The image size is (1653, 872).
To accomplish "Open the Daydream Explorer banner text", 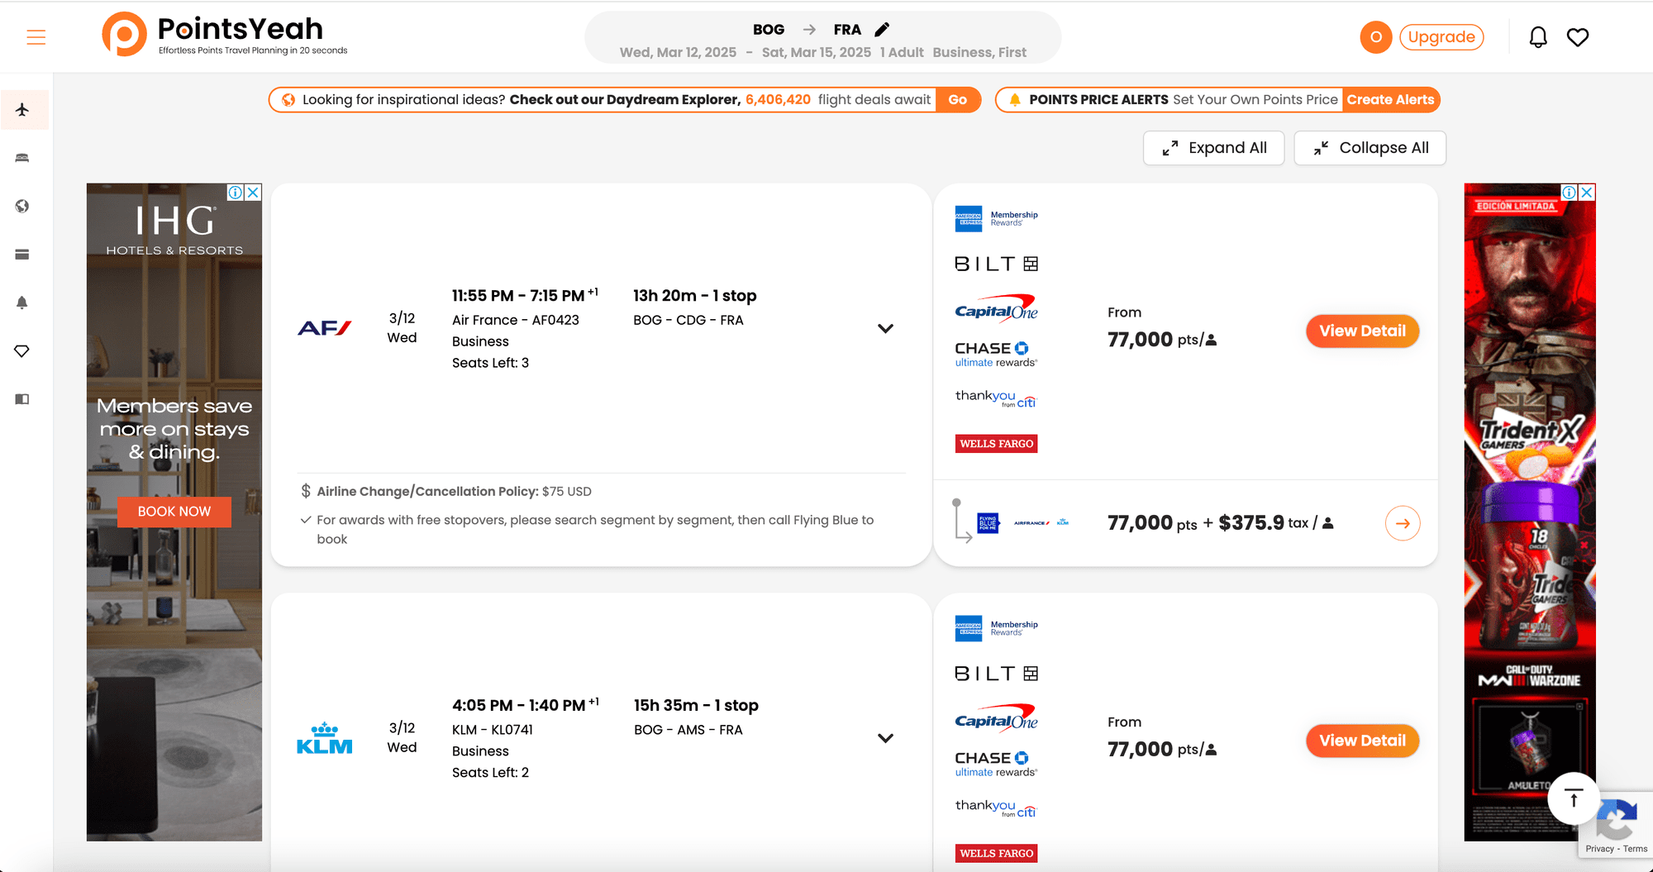I will coord(617,100).
